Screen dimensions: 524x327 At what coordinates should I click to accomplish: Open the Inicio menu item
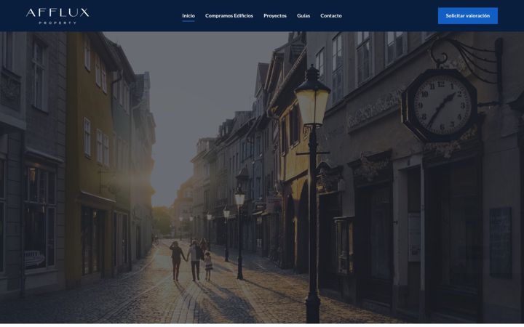click(x=188, y=16)
